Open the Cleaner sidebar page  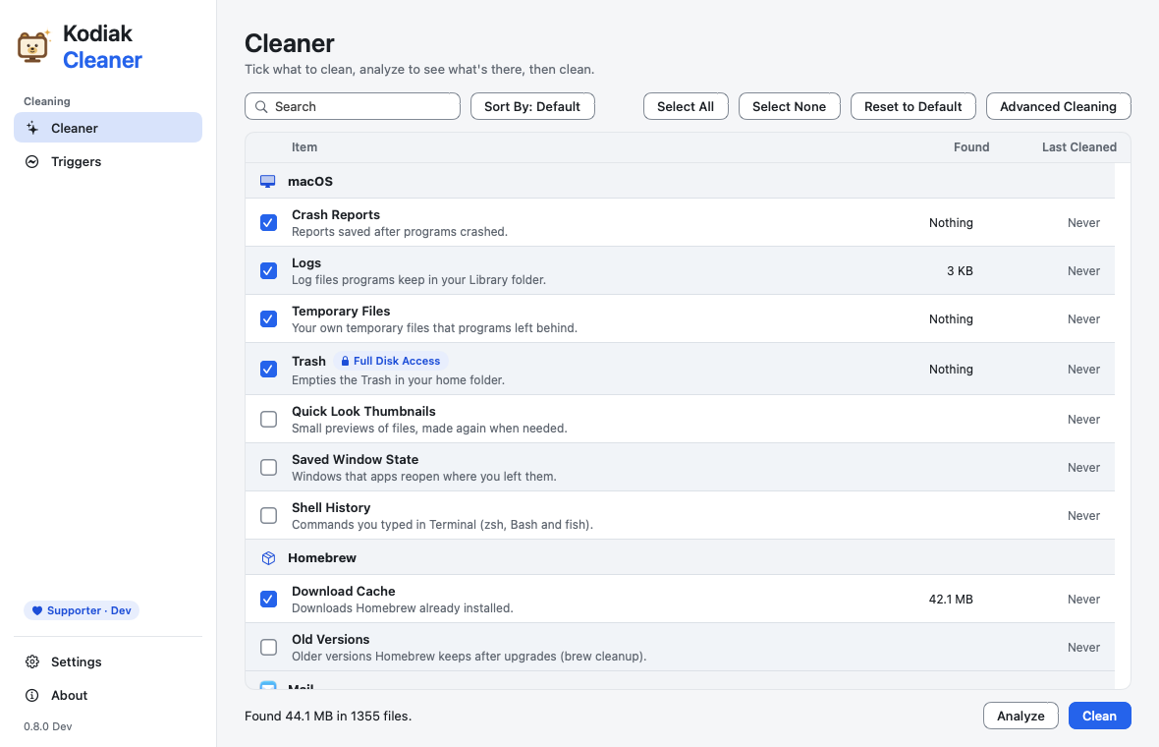tap(108, 128)
